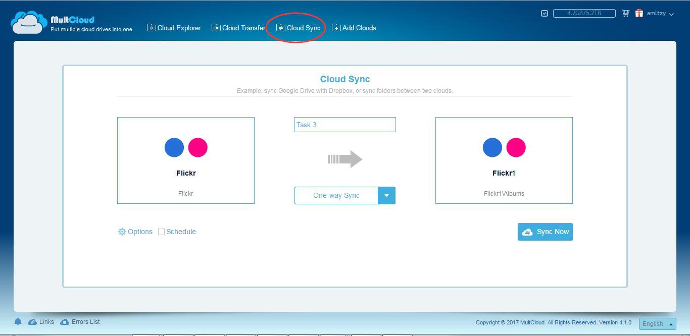
Task: Click the Cloud Sync heading
Action: pyautogui.click(x=345, y=79)
